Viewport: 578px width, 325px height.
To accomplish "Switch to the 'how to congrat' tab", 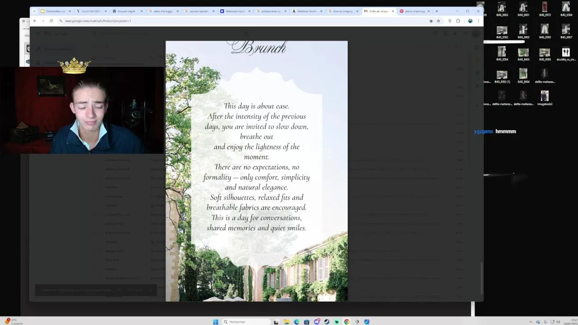I will click(x=343, y=11).
